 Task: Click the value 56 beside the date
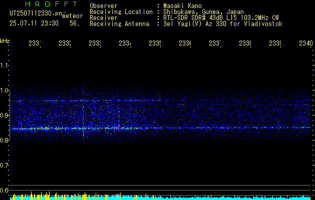tap(74, 23)
